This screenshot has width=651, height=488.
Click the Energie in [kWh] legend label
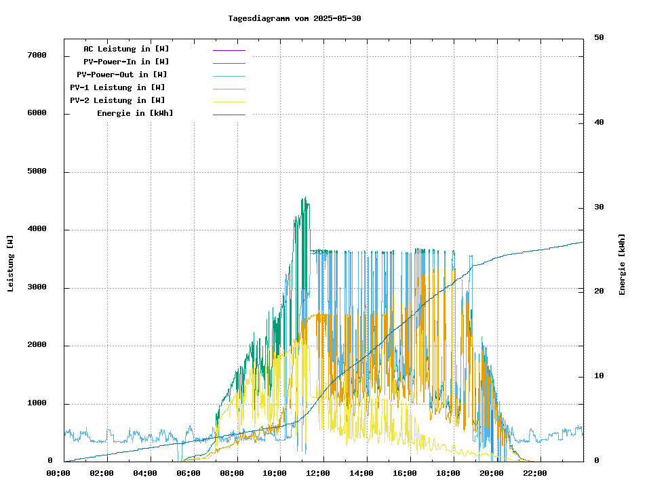135,113
